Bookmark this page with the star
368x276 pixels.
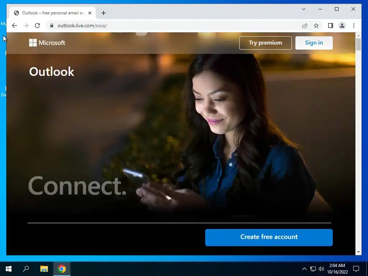click(x=316, y=26)
